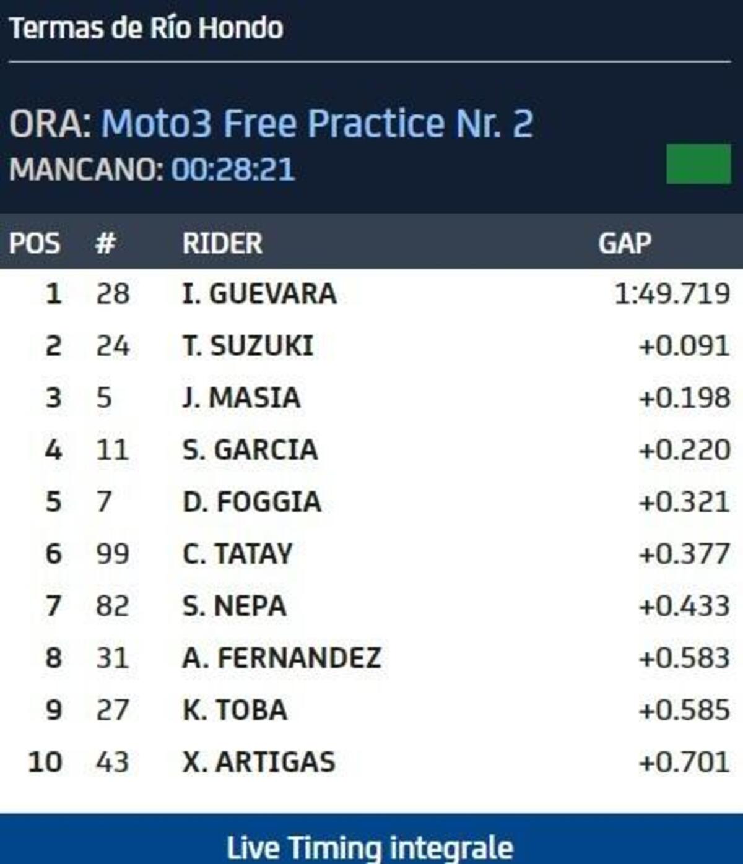
Task: Click the Live Timing integrale button
Action: 370,847
